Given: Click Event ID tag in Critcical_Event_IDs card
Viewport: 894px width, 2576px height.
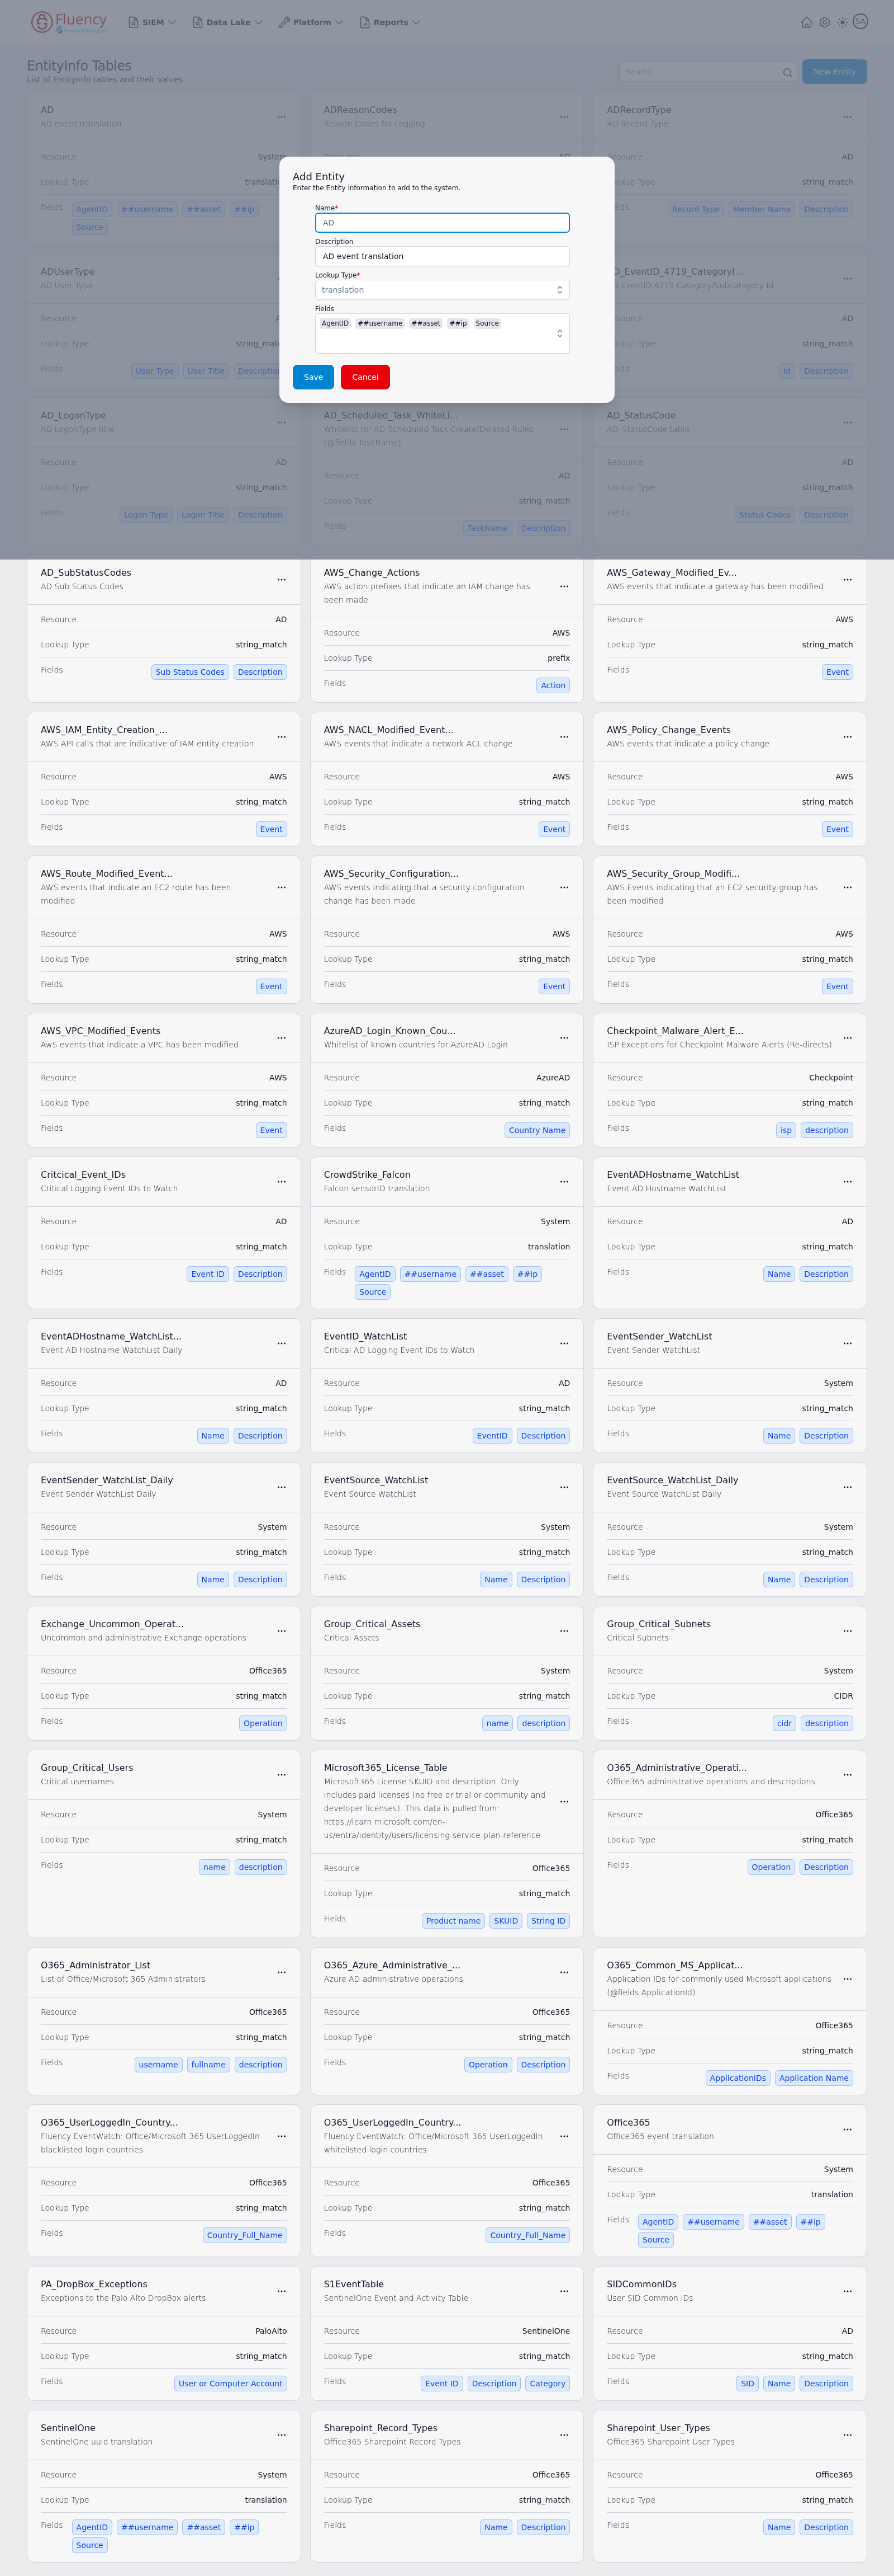Looking at the screenshot, I should click(x=208, y=1274).
